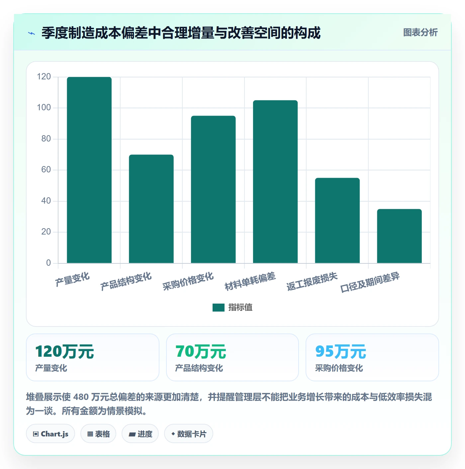This screenshot has width=465, height=469.
Task: Click the bar icon in the 进度 tag
Action: pyautogui.click(x=132, y=434)
